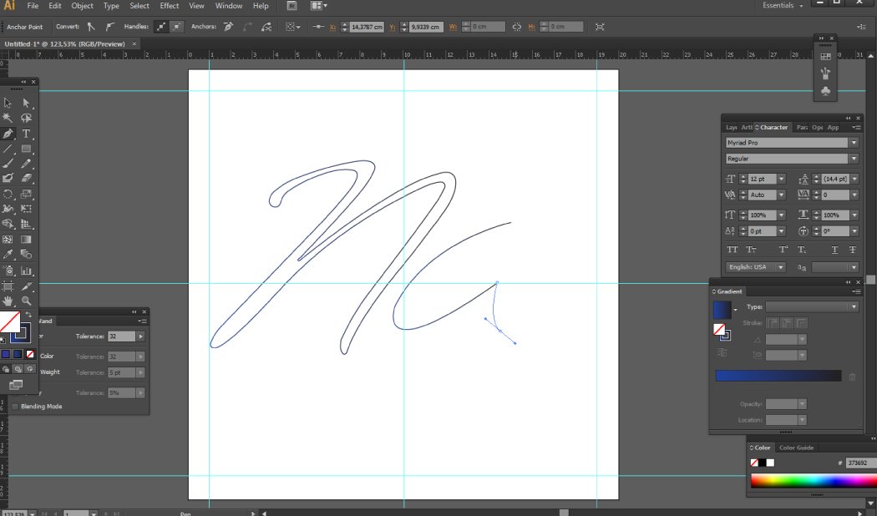Select the Rectangle tool
This screenshot has width=877, height=516.
click(x=26, y=149)
